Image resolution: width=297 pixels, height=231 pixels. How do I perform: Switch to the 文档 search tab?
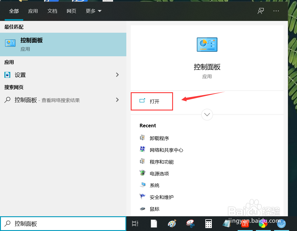coord(52,11)
